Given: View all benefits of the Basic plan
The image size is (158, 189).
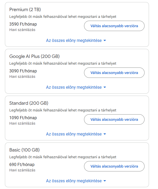Looking at the screenshot, I should pyautogui.click(x=74, y=181).
